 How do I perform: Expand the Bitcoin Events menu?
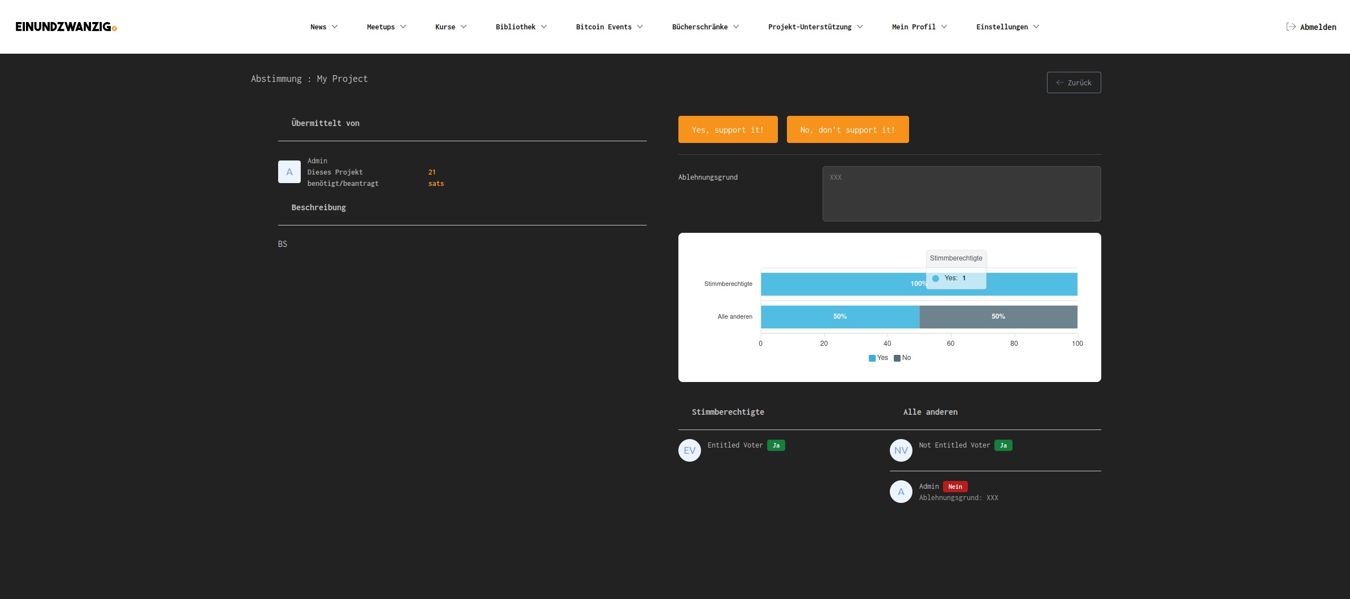click(609, 27)
